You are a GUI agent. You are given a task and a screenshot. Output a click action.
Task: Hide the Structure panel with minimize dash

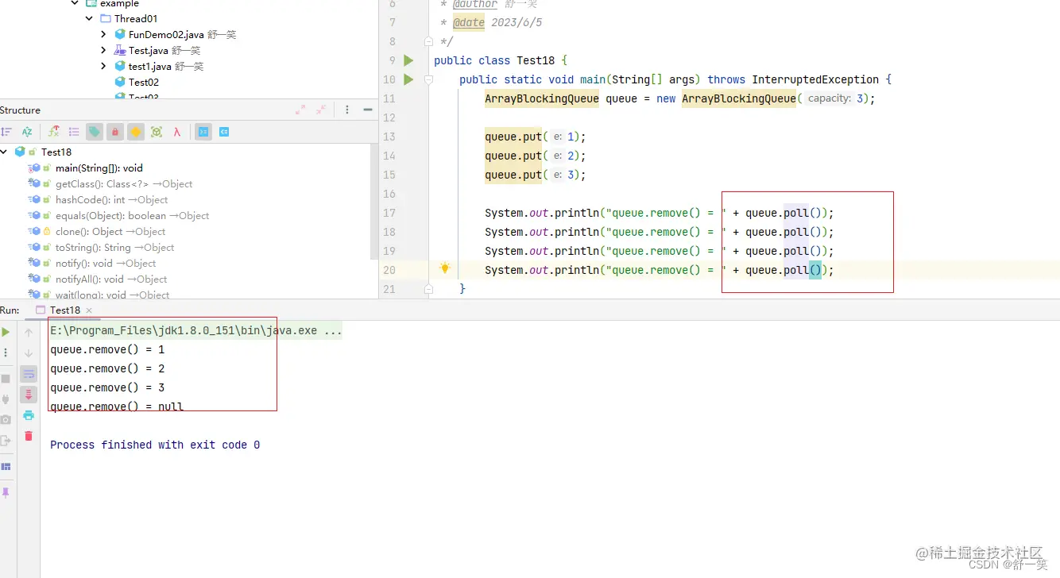click(x=367, y=110)
